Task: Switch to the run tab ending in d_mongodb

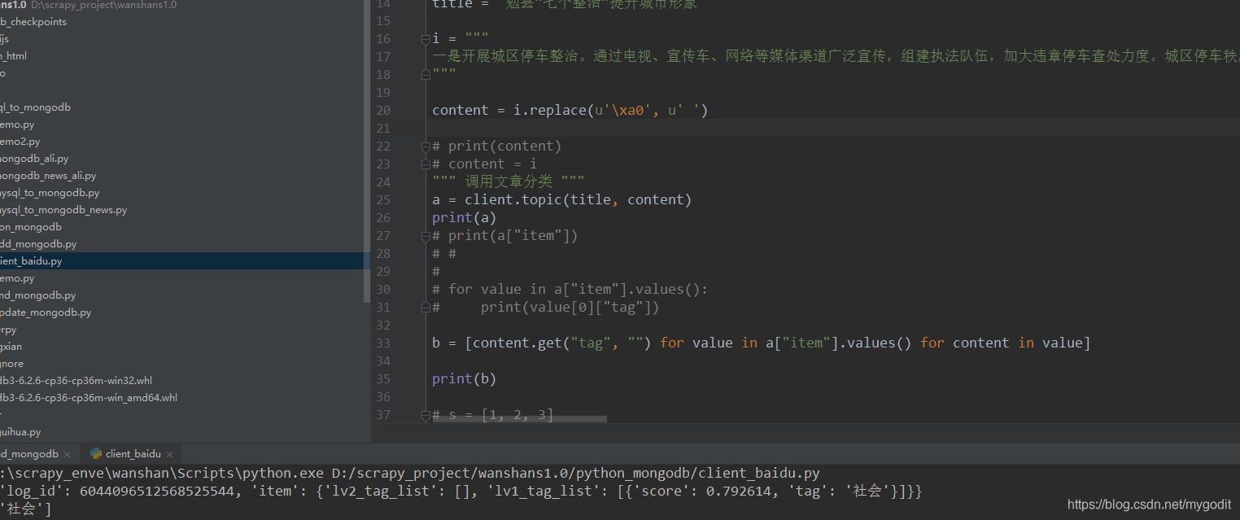Action: (x=29, y=454)
